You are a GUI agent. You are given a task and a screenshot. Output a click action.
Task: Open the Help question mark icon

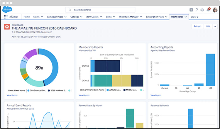197,10
